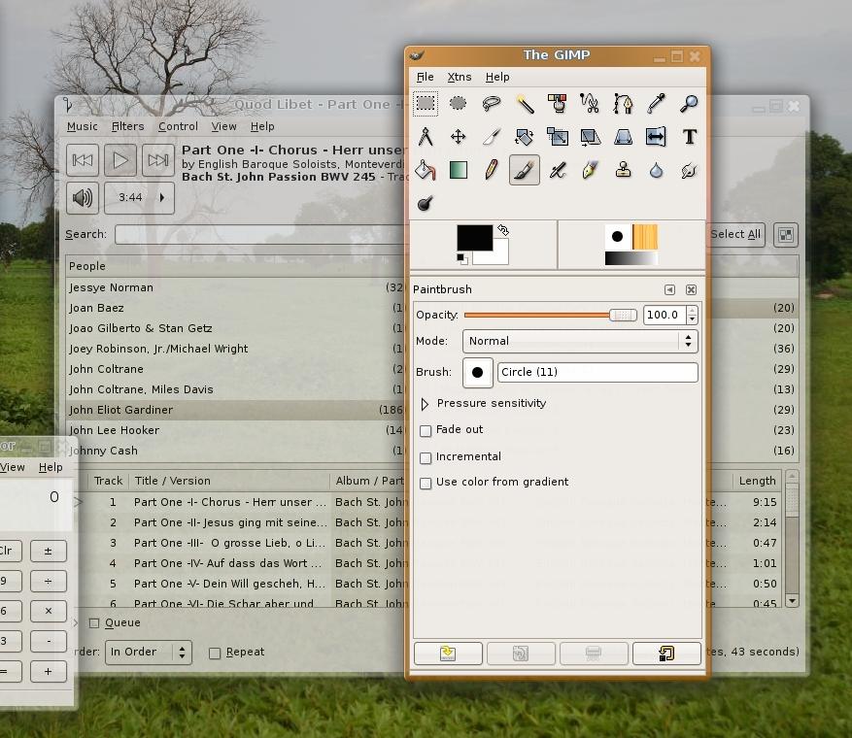Image resolution: width=852 pixels, height=738 pixels.
Task: Open the time display arrow next to 3:44
Action: (162, 198)
